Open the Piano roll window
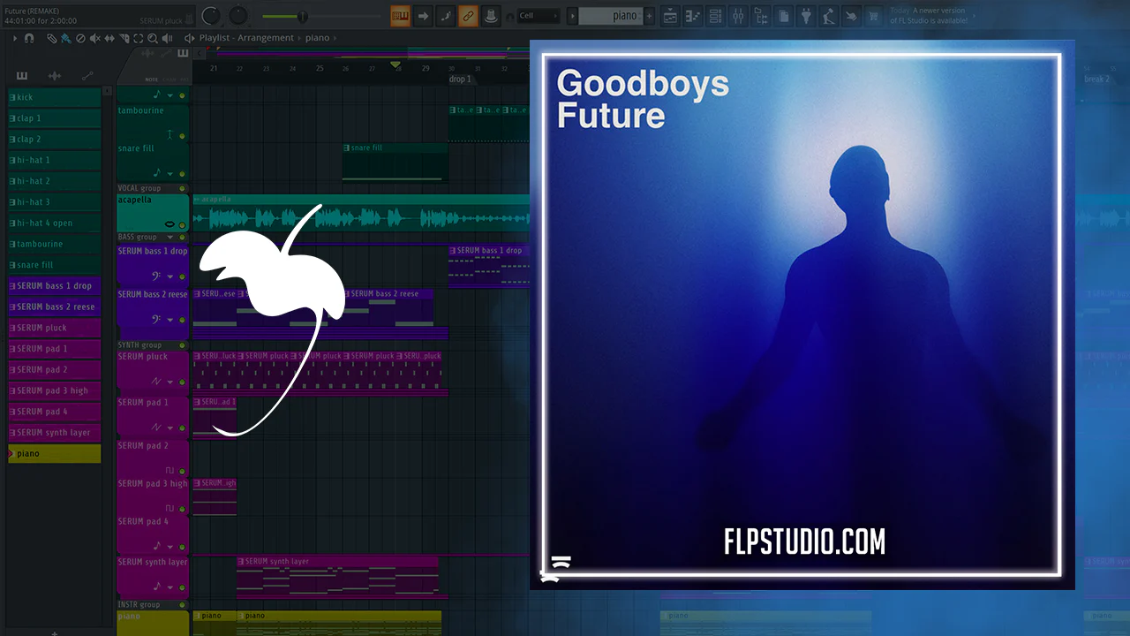This screenshot has height=636, width=1130. pyautogui.click(x=693, y=16)
